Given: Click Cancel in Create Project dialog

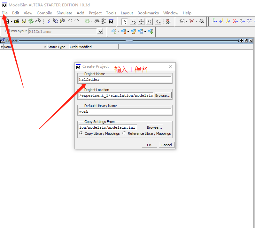Looking at the screenshot, I should pyautogui.click(x=166, y=145).
